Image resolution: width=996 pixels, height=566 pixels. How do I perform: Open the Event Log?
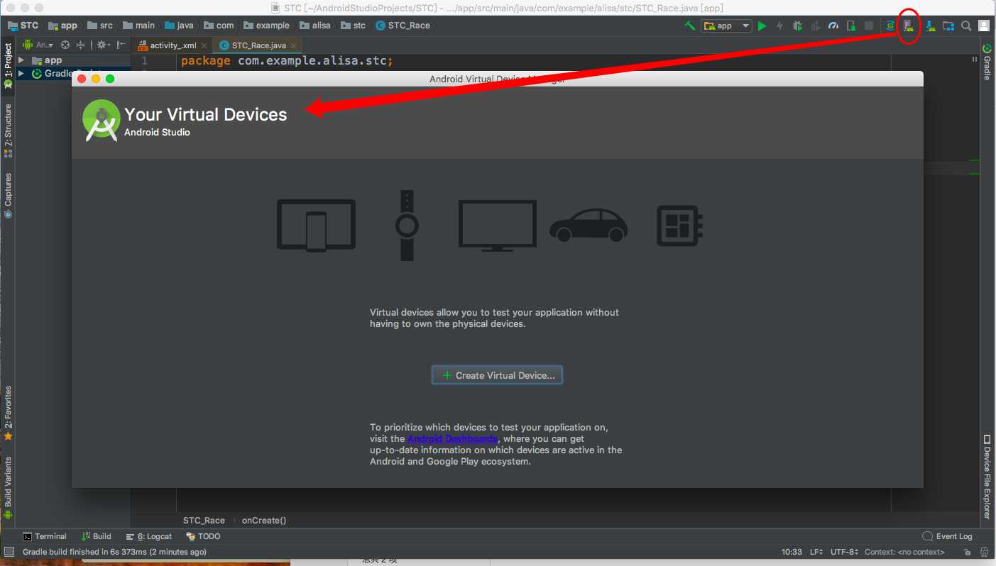click(947, 536)
